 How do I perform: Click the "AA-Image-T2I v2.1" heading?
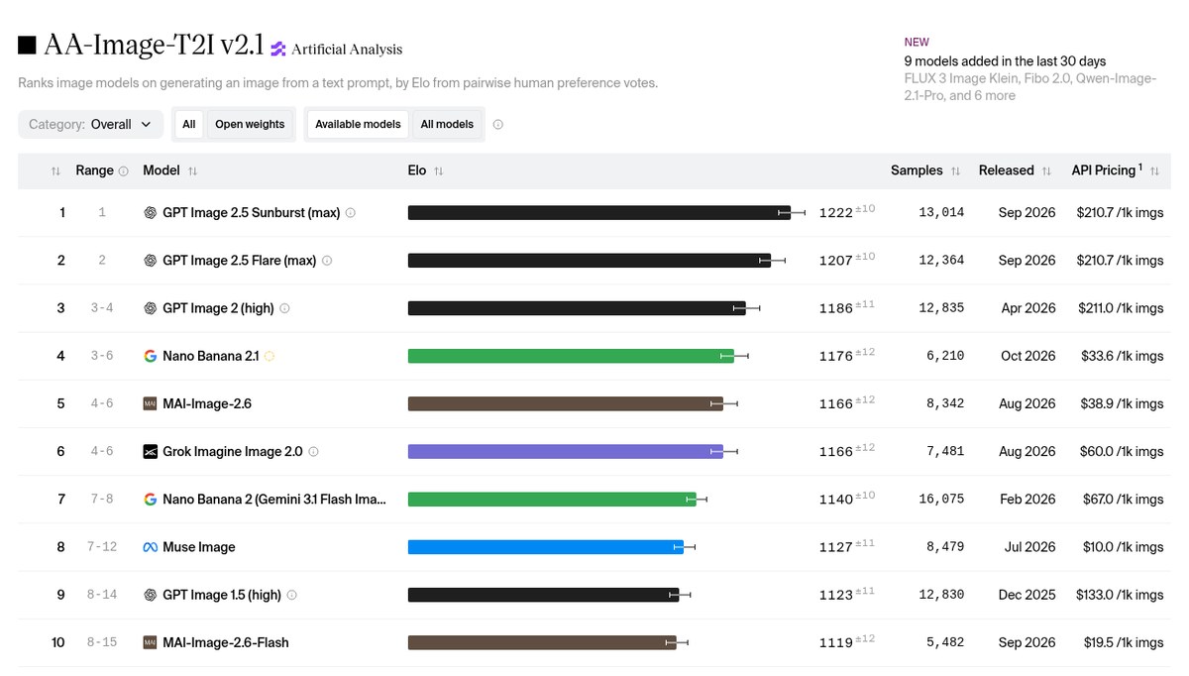point(154,46)
